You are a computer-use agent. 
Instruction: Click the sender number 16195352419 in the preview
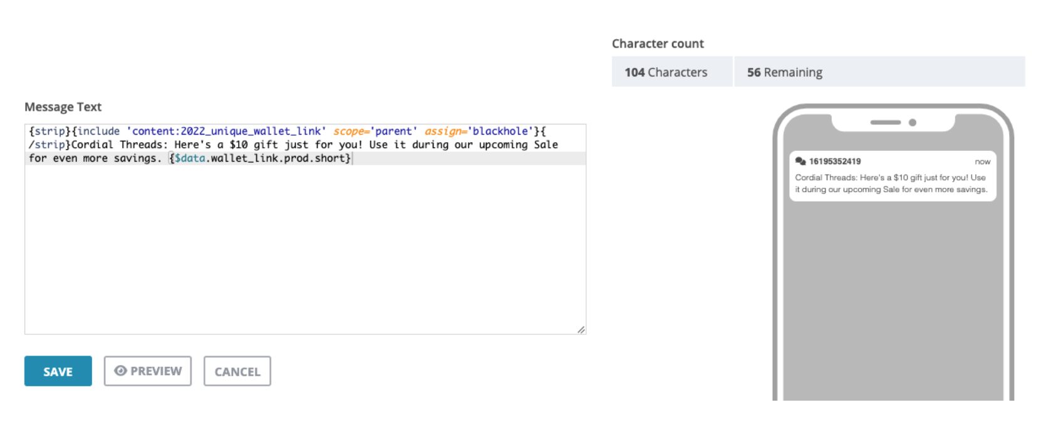[835, 162]
